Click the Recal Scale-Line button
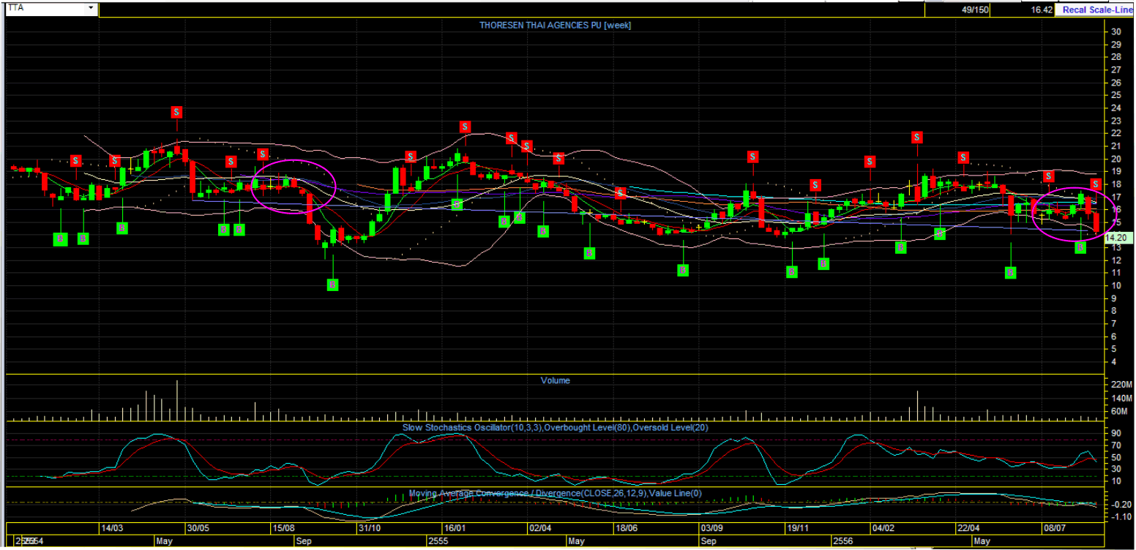 (1094, 10)
